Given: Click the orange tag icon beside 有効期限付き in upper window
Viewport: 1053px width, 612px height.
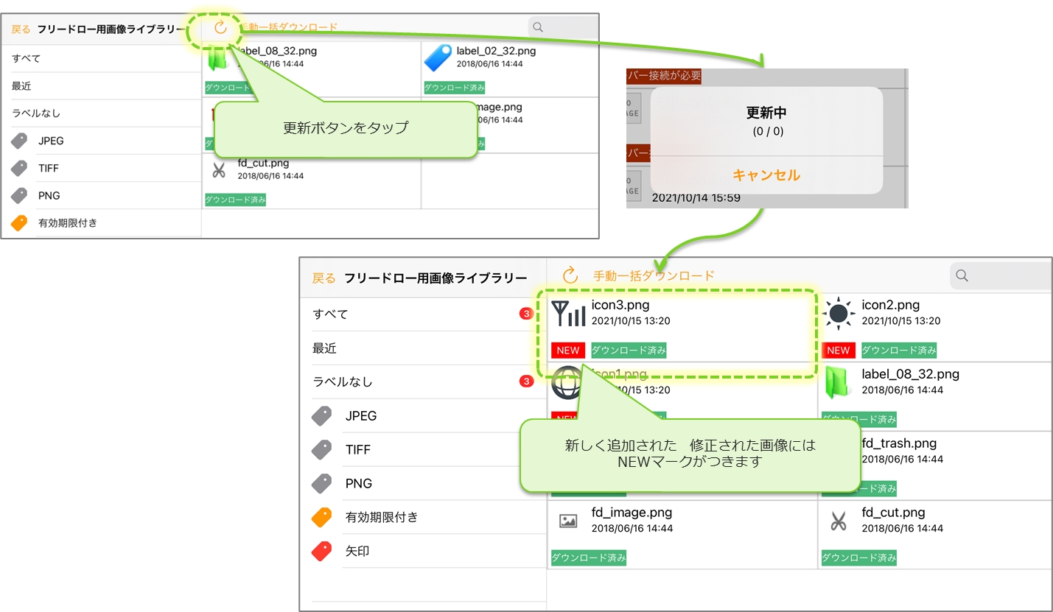Looking at the screenshot, I should point(19,223).
